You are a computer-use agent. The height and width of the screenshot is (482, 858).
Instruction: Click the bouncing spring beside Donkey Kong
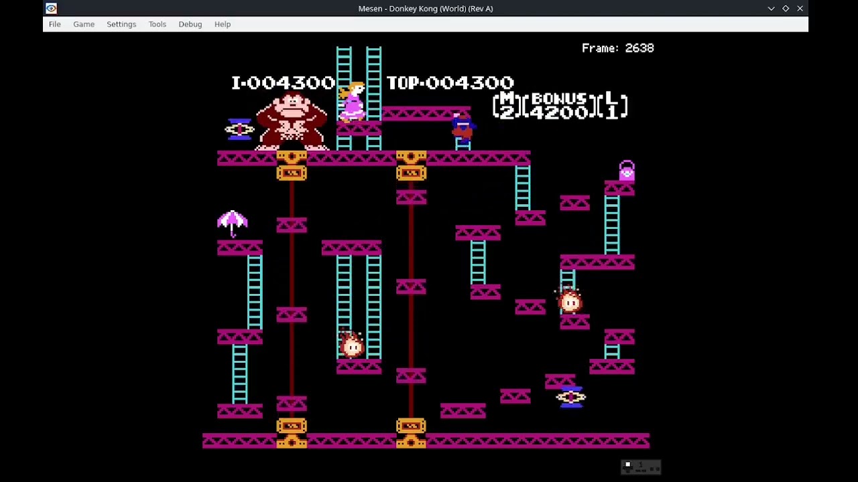(x=239, y=129)
